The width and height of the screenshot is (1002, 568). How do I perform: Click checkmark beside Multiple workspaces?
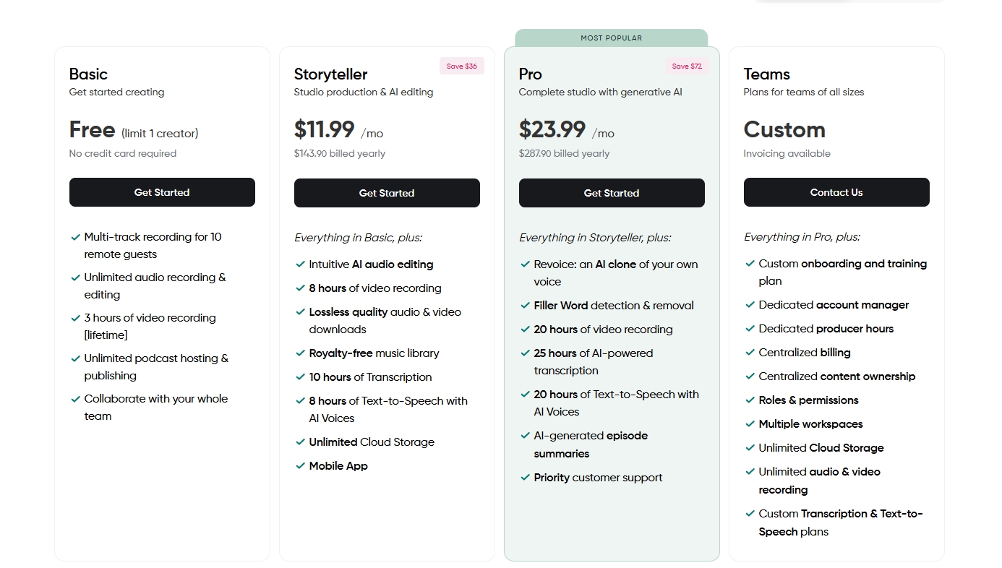[x=750, y=424]
